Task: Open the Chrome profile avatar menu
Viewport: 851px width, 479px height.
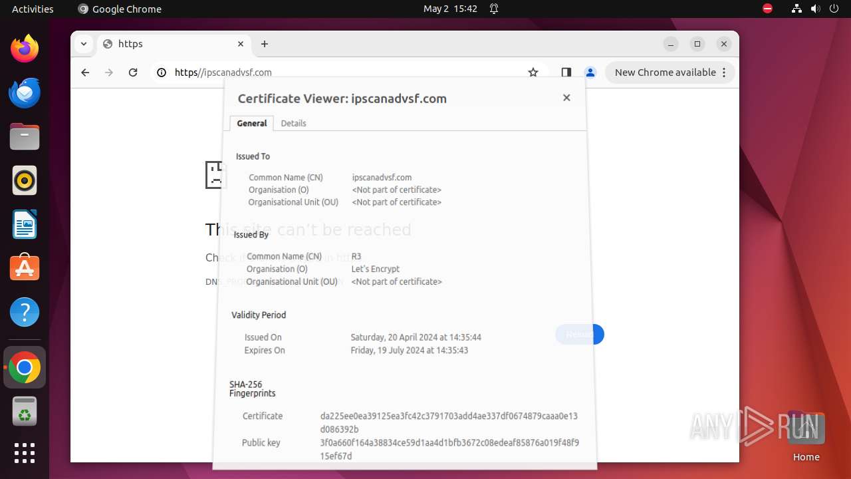Action: tap(590, 73)
